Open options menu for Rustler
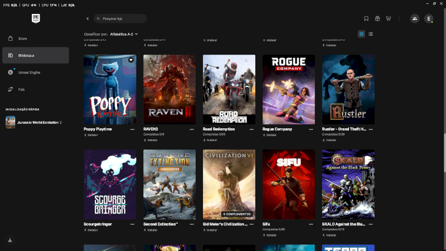The height and width of the screenshot is (251, 446). point(371,129)
